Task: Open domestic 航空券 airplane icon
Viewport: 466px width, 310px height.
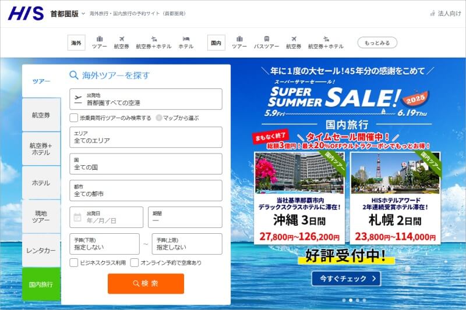Action: point(294,39)
